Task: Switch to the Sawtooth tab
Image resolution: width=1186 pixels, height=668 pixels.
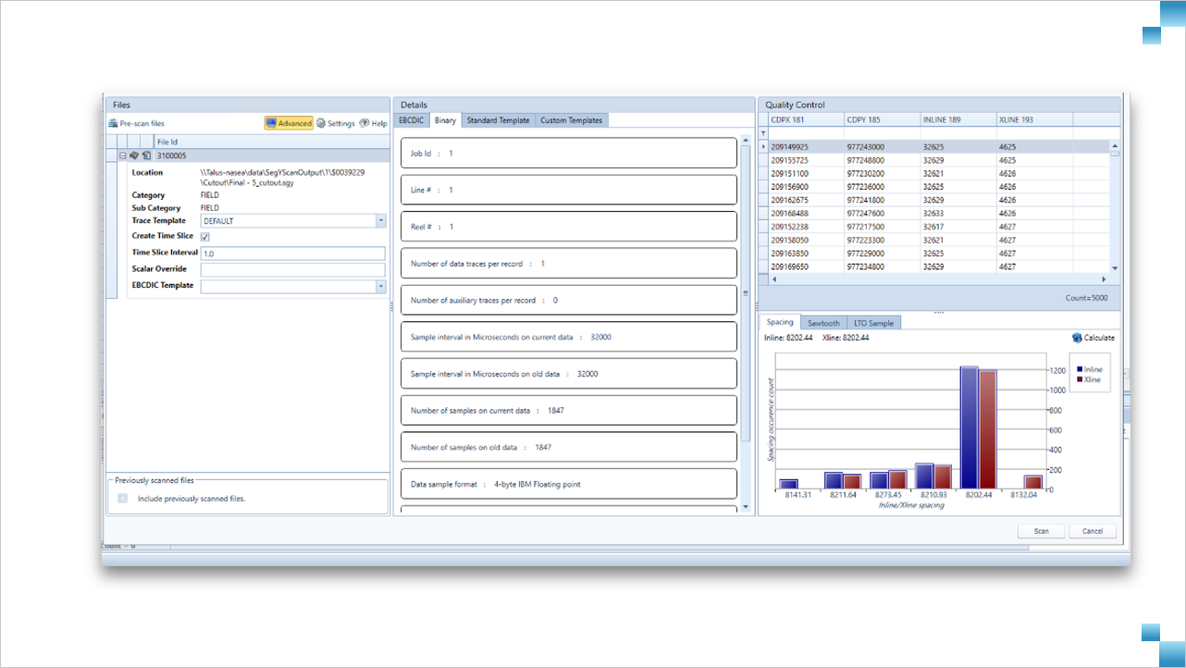Action: [x=823, y=322]
